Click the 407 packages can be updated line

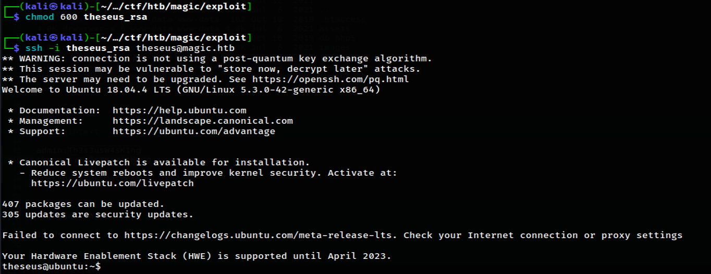point(83,204)
